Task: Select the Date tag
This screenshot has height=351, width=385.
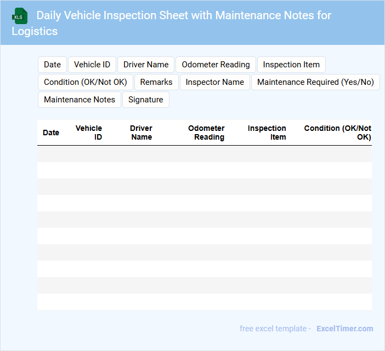Action: (52, 65)
